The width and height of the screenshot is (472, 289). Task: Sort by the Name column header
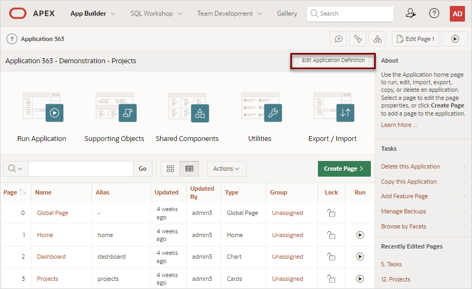point(43,192)
